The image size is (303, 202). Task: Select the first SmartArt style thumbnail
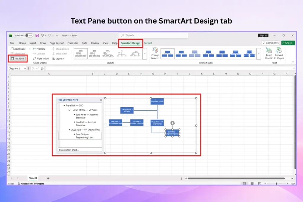pyautogui.click(x=167, y=54)
